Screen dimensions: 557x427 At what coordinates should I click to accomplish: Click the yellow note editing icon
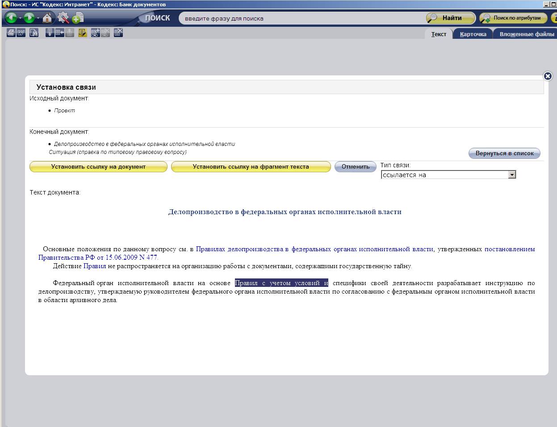[83, 33]
